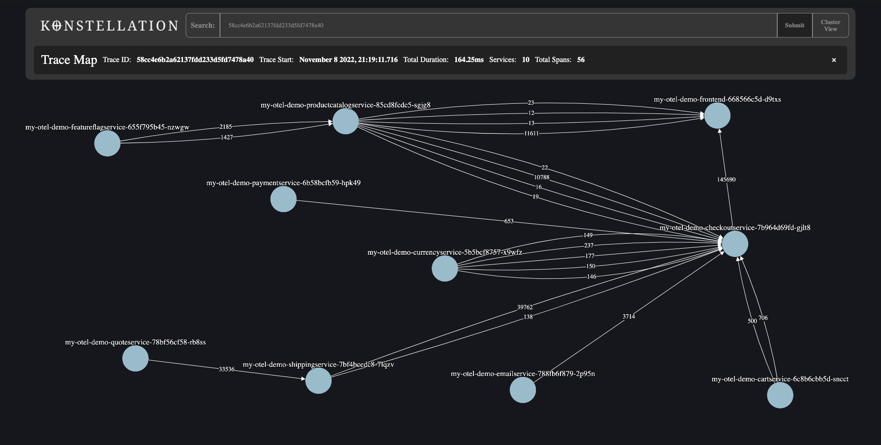Click edge label 706 from cartservice
This screenshot has width=881, height=445.
click(763, 318)
